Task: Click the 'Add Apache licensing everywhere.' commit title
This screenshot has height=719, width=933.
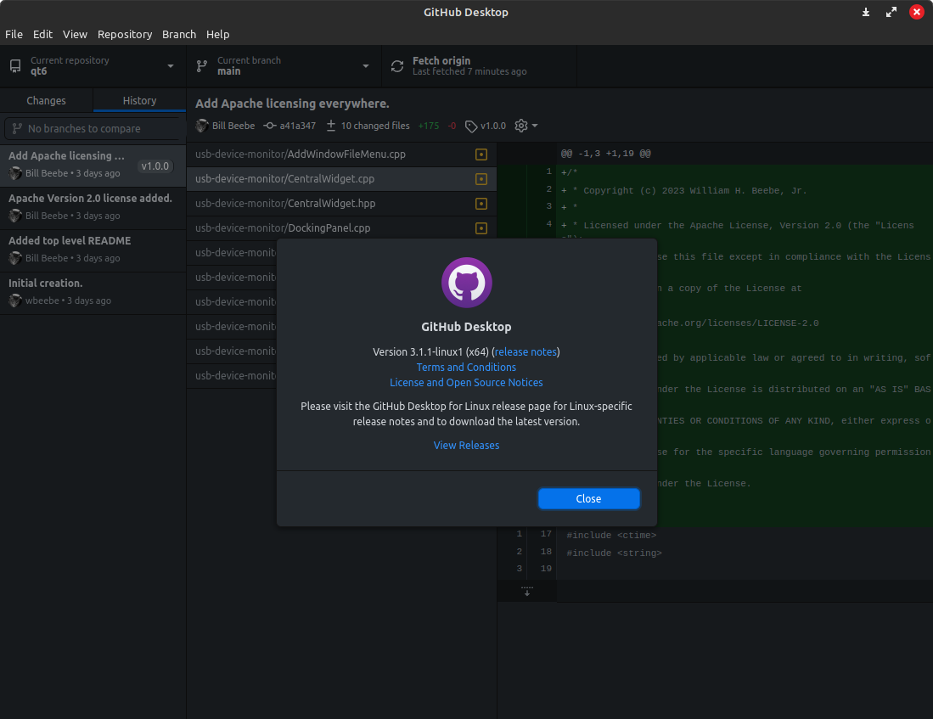Action: [292, 104]
